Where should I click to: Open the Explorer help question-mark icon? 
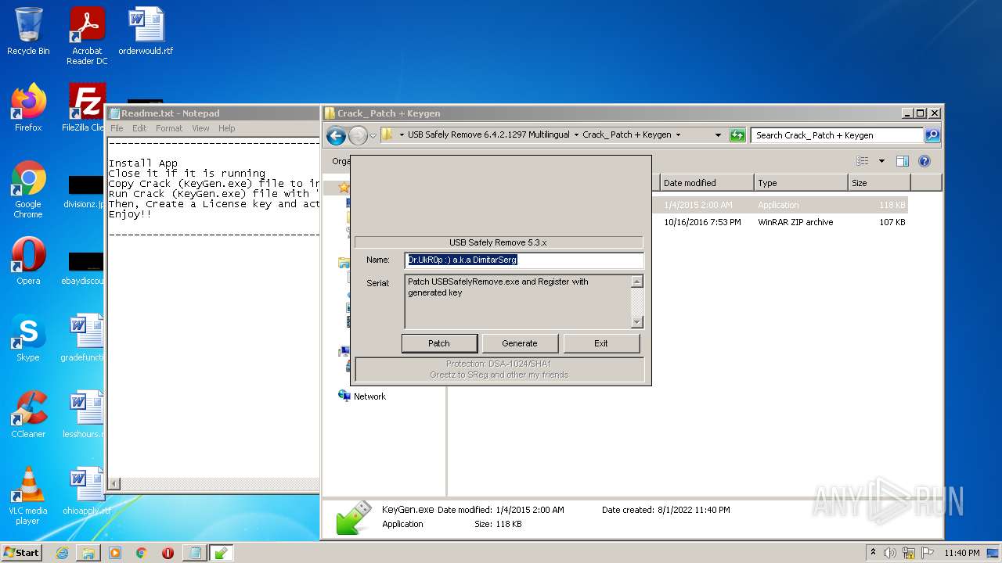(924, 161)
